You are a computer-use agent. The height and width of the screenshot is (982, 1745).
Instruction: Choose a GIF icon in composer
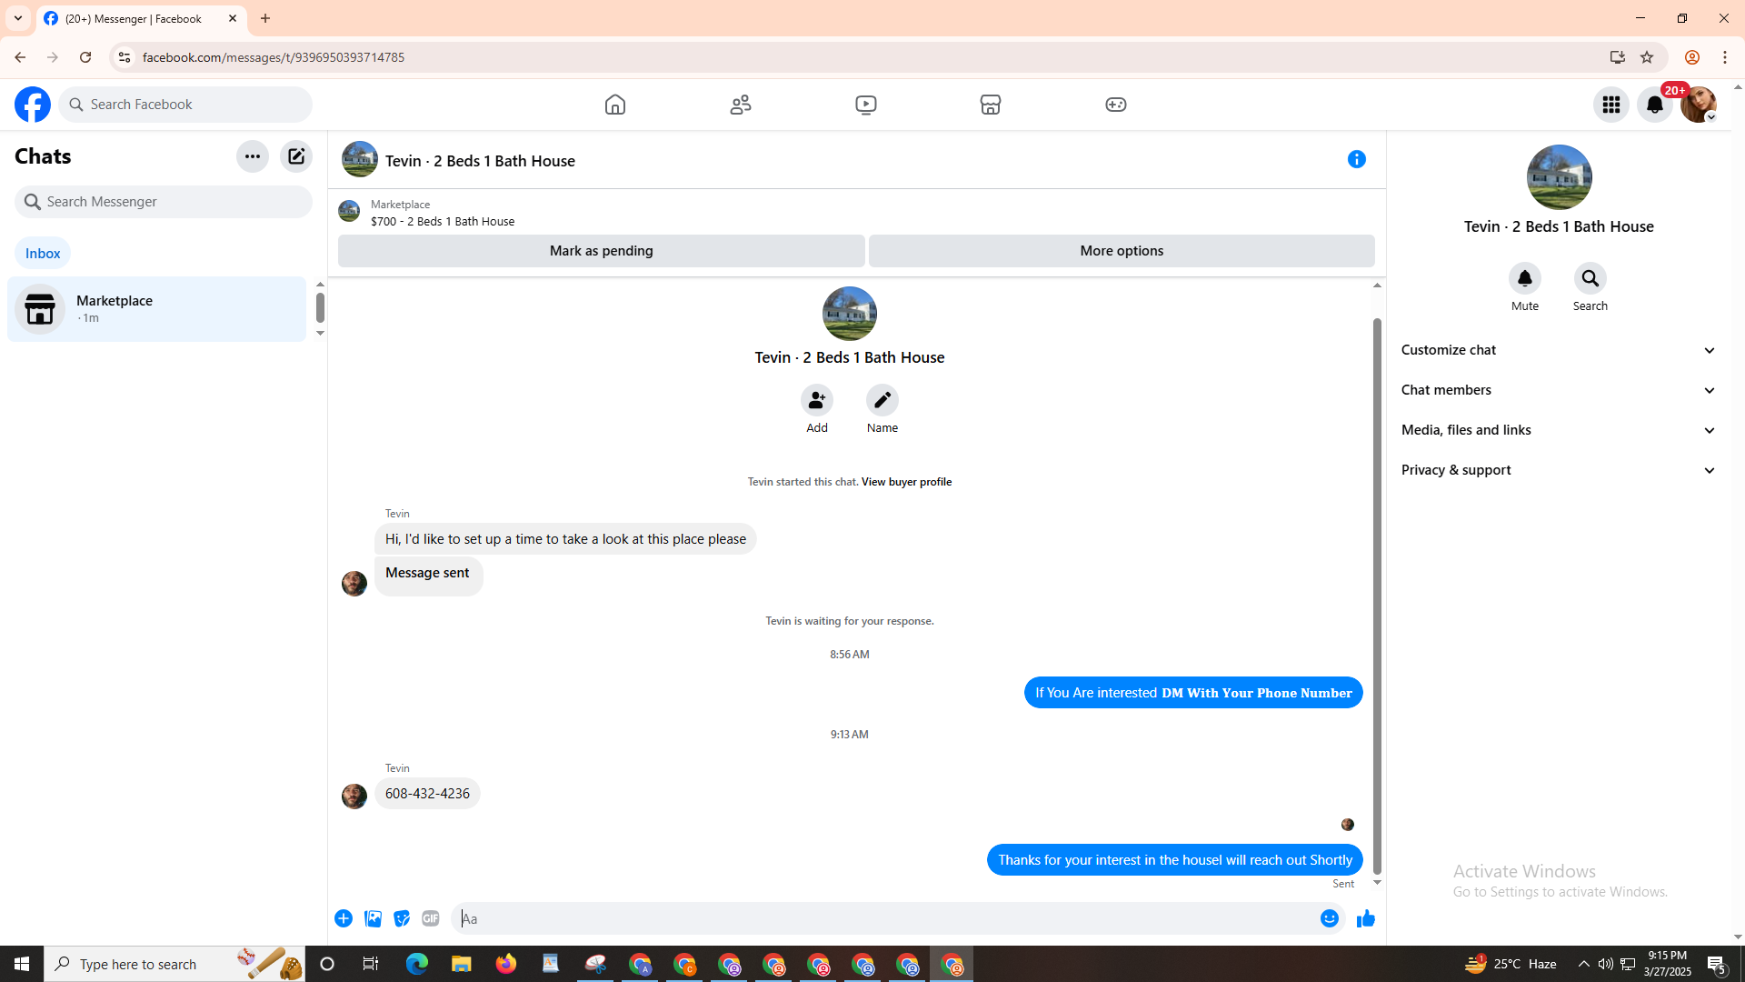point(431,919)
